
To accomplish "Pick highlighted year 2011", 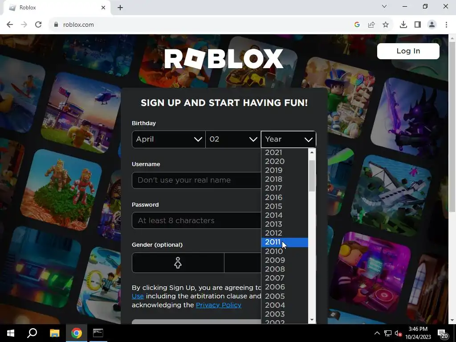I will (285, 242).
